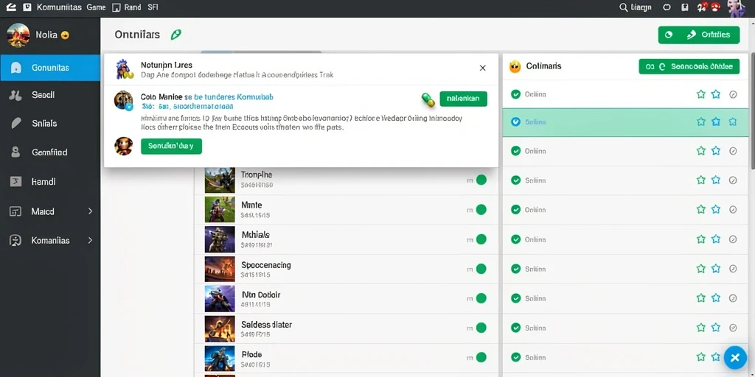Click the Colo Maniee user avatar
This screenshot has width=755, height=377.
click(123, 100)
